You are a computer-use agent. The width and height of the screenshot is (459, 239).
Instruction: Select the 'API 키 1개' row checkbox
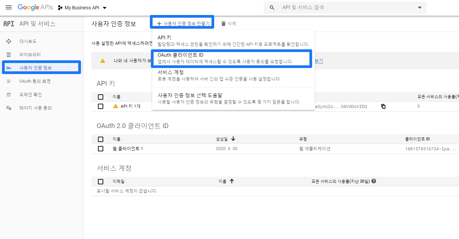pos(101,106)
